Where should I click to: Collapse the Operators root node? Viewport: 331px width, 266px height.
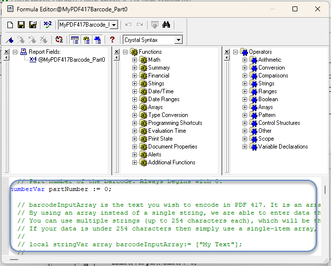(x=235, y=52)
